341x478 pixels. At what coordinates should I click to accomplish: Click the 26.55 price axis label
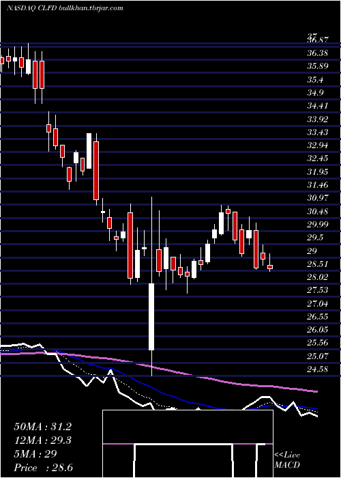[318, 316]
